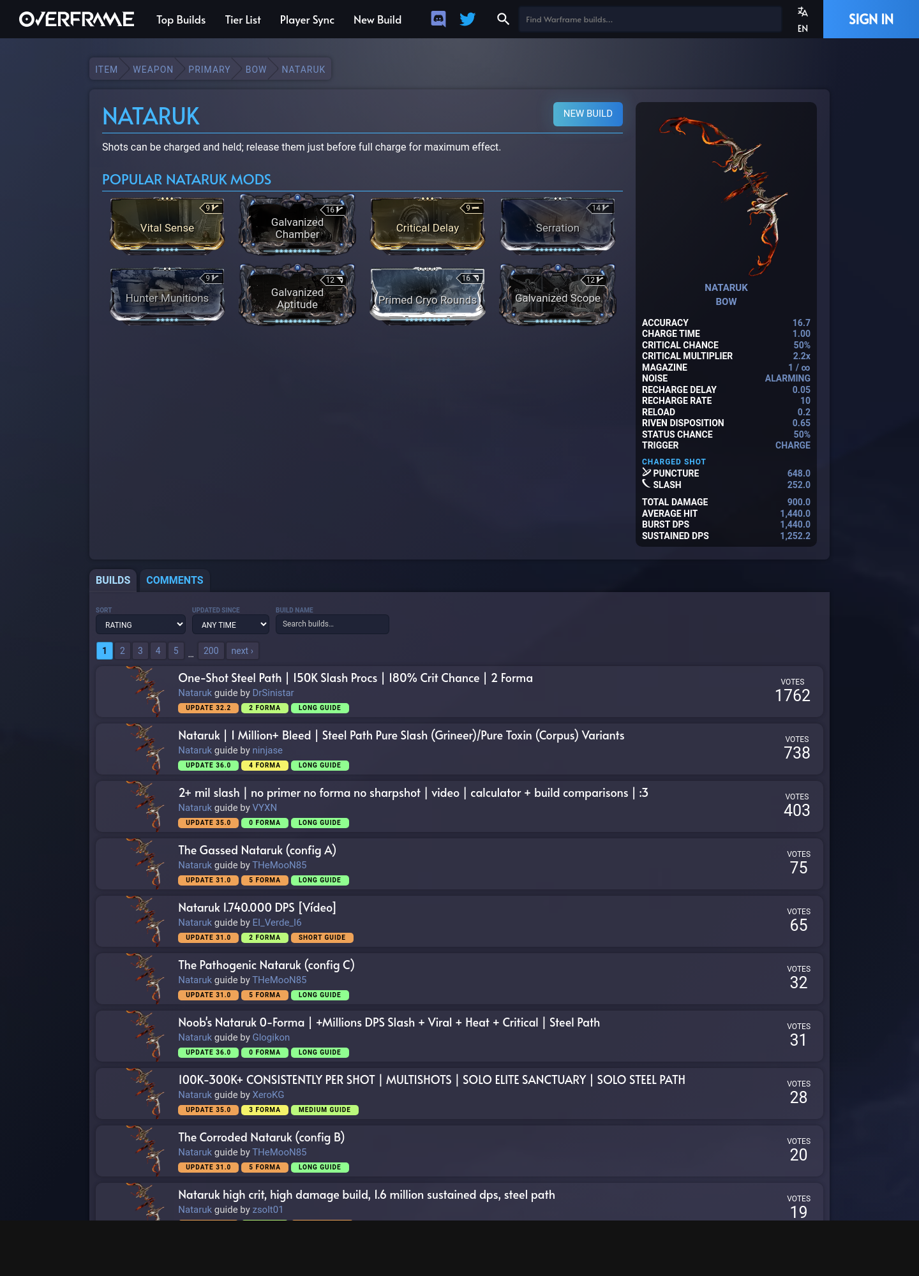Open the Primed Cryo Rounds mod card
Image resolution: width=919 pixels, height=1276 pixels.
[x=428, y=295]
